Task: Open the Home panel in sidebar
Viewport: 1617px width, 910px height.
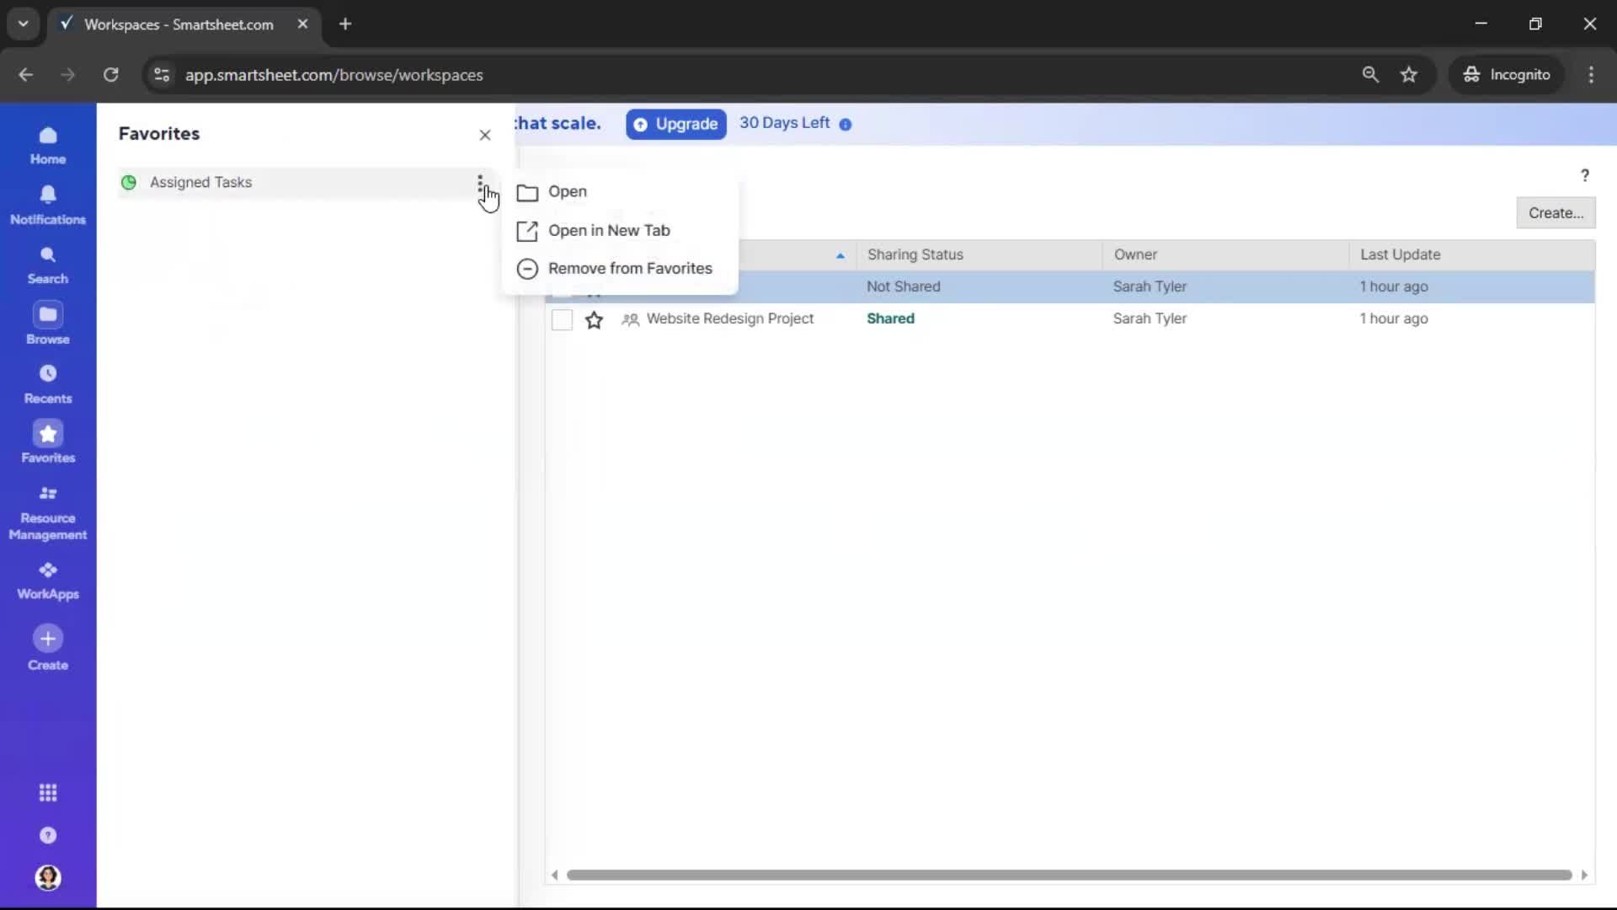Action: (x=48, y=145)
